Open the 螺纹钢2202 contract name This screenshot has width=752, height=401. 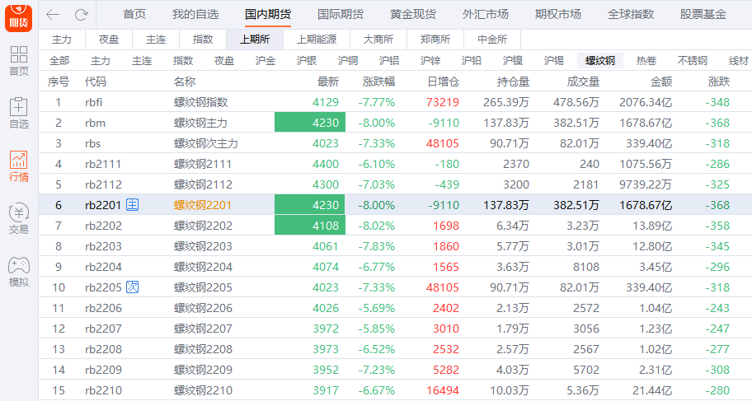click(x=203, y=226)
